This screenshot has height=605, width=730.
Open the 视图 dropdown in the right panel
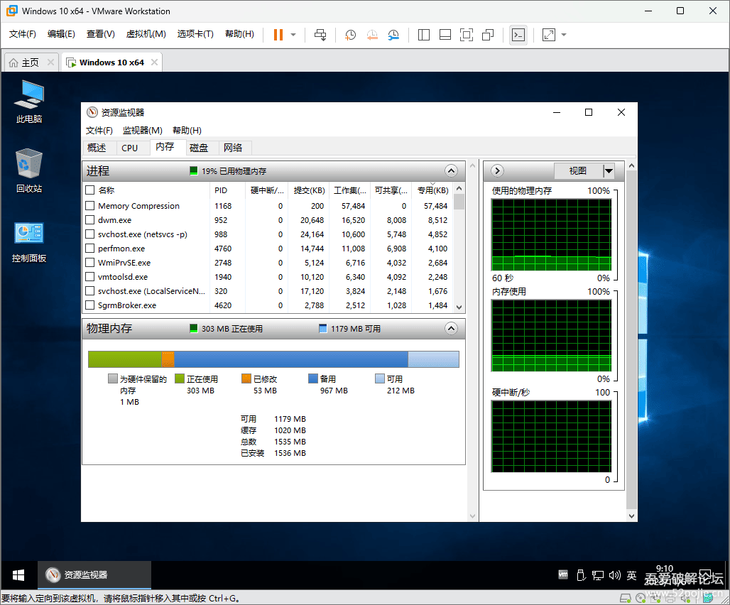609,170
